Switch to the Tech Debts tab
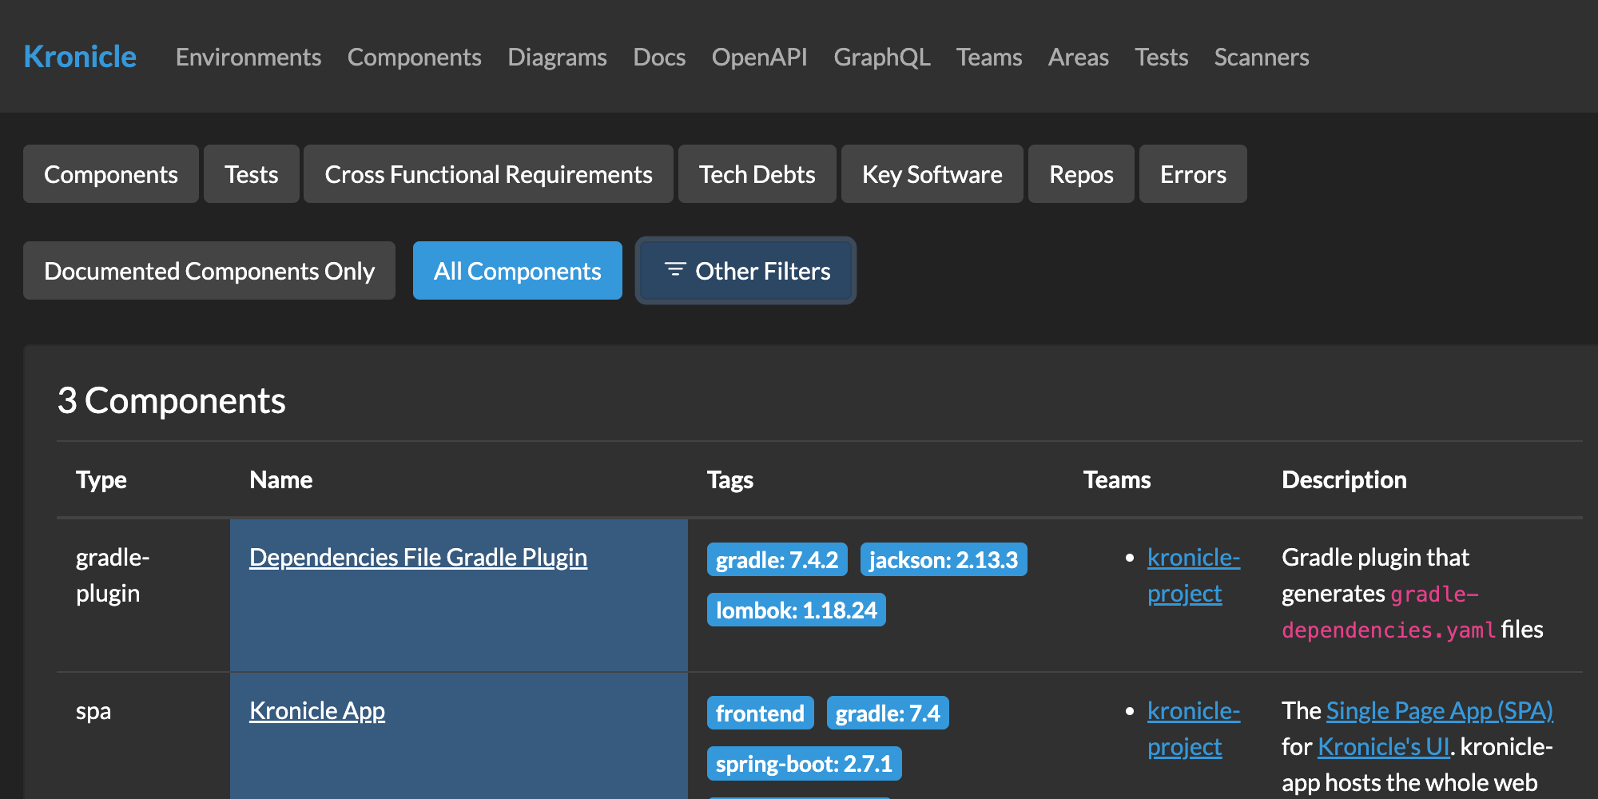1598x799 pixels. coord(757,174)
